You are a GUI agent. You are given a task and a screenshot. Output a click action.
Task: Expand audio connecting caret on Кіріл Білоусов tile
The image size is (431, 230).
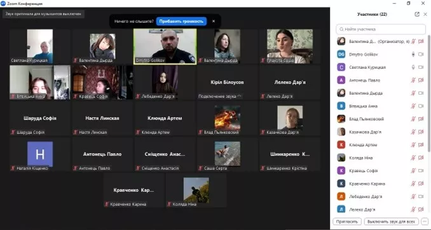pos(239,96)
